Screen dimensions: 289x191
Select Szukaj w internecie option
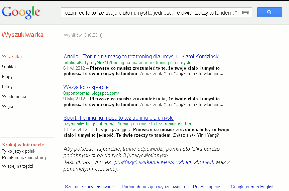pyautogui.click(x=23, y=145)
